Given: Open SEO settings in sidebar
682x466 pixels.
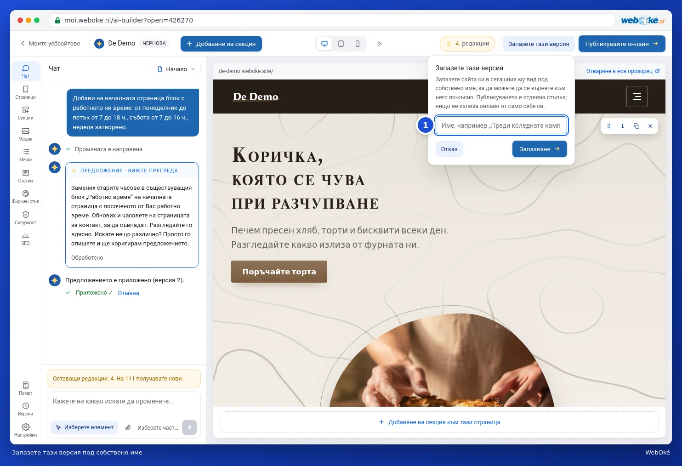Looking at the screenshot, I should [25, 239].
